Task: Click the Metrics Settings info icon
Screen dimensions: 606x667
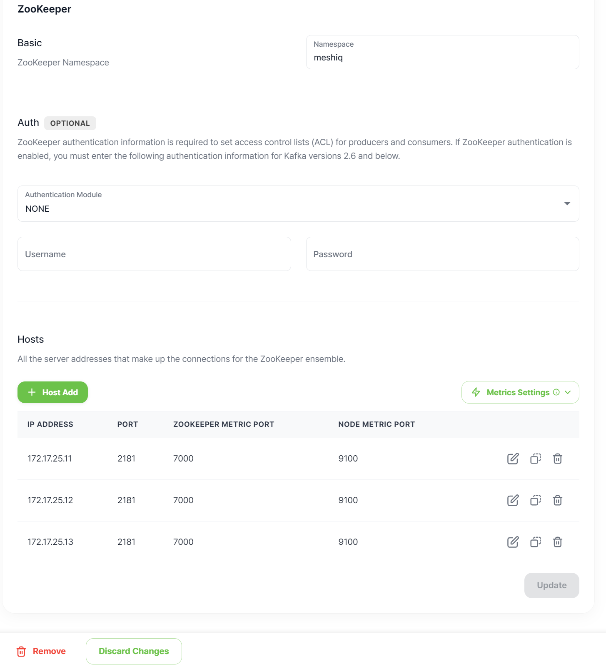Action: 556,392
